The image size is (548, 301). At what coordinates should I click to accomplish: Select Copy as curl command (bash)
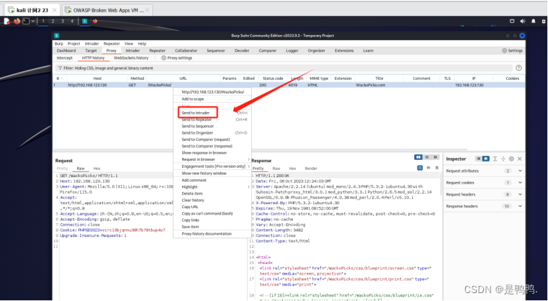(x=212, y=213)
